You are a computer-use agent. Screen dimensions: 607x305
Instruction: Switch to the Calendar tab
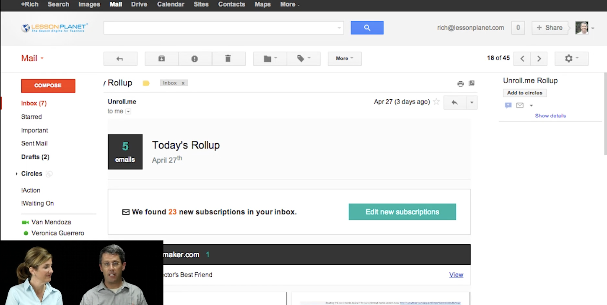(x=171, y=5)
